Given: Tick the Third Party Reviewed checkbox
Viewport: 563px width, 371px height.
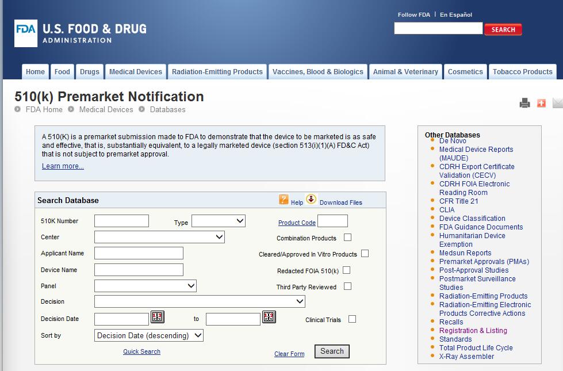Looking at the screenshot, I should pyautogui.click(x=347, y=286).
